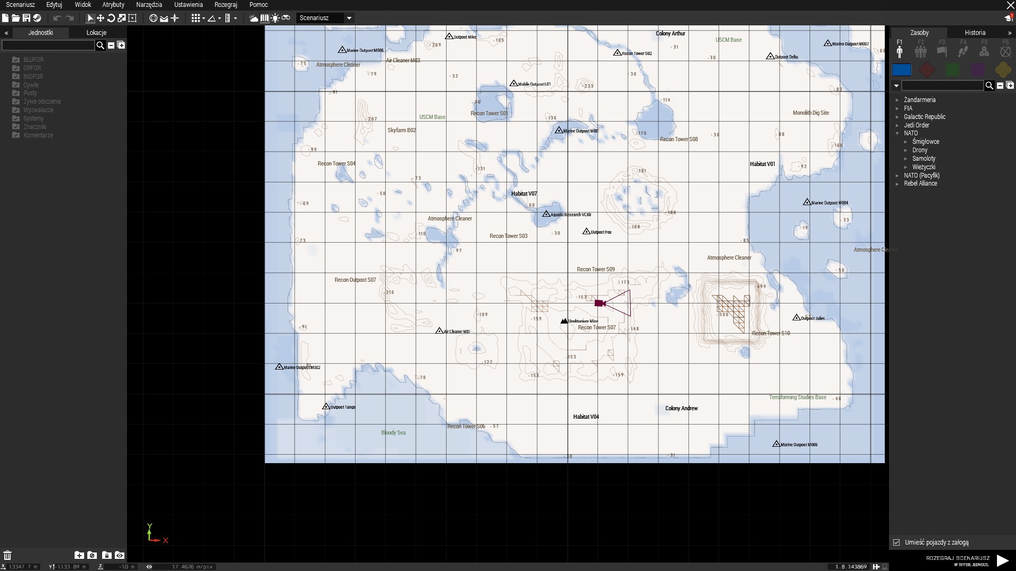This screenshot has width=1016, height=571.
Task: Select the F3 triggers flag mode
Action: [x=942, y=49]
